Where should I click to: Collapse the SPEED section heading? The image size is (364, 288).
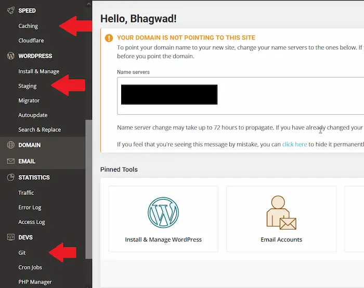(27, 11)
